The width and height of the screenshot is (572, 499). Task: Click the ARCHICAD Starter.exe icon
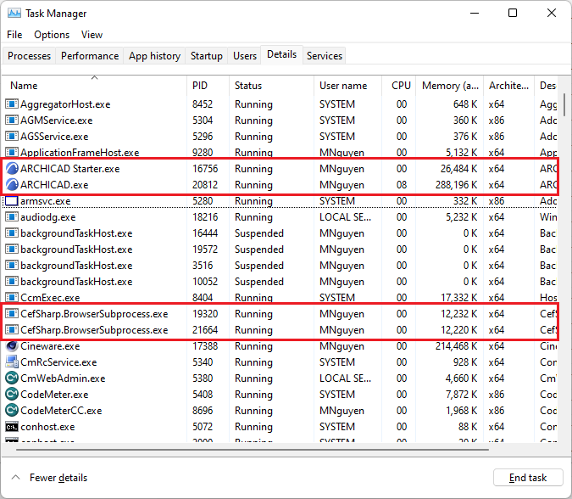[x=12, y=169]
